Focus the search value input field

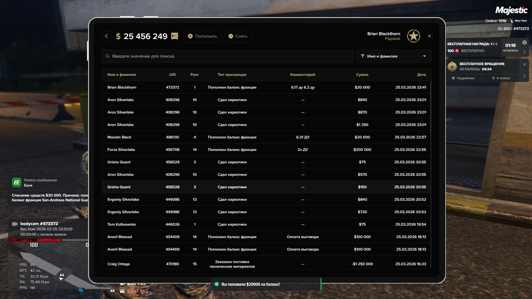point(227,56)
